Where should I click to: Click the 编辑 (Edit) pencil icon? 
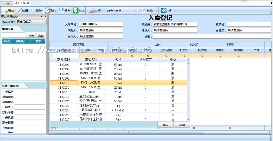[x=19, y=10]
